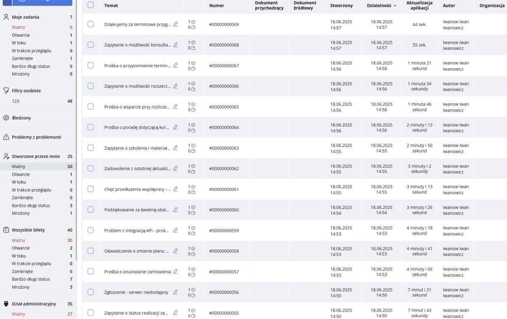
Task: Choose the "123" personal filter
Action: [x=15, y=101]
